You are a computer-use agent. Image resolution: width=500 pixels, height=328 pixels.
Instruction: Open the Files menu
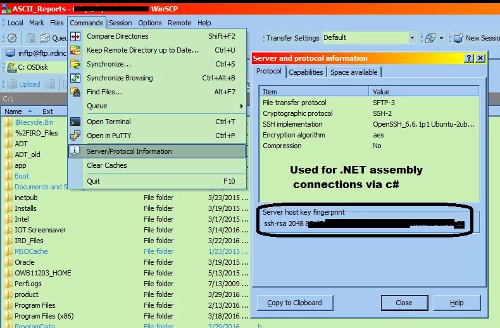pyautogui.click(x=57, y=23)
